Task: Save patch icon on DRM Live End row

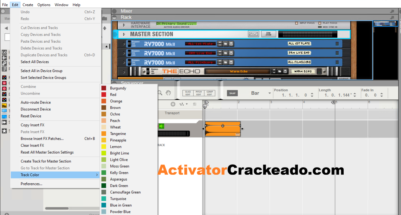Action: [231, 53]
